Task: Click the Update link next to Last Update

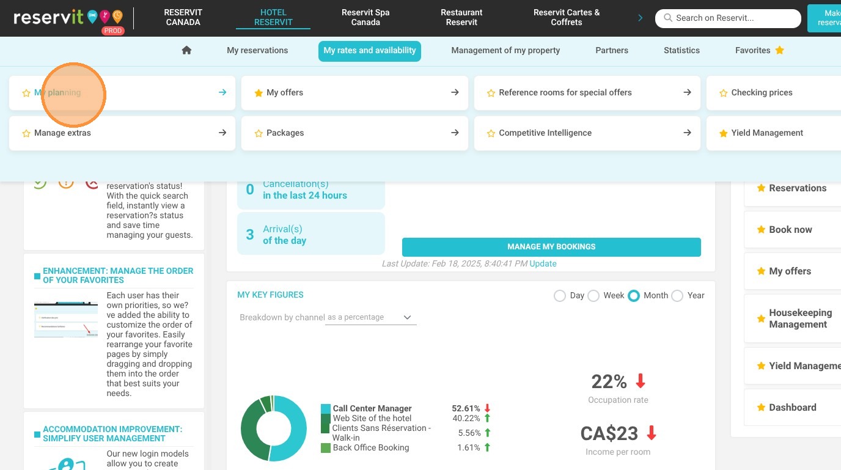Action: (543, 263)
